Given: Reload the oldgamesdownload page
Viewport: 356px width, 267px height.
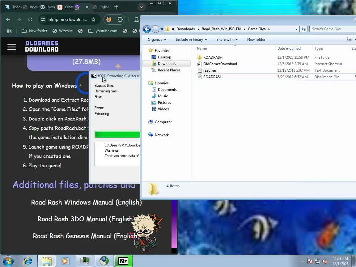Looking at the screenshot, I should click(30, 19).
